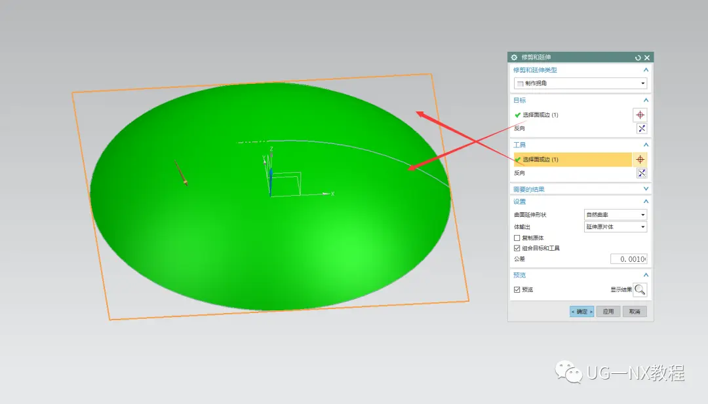Expand the 需要的结果 section
The height and width of the screenshot is (404, 708).
pyautogui.click(x=646, y=189)
